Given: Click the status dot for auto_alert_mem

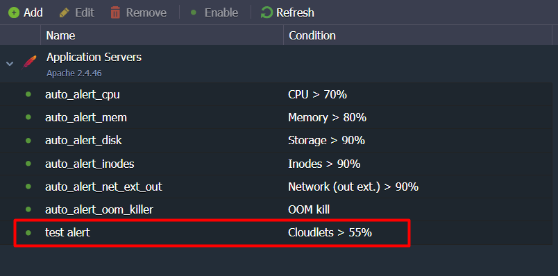Looking at the screenshot, I should coord(28,117).
